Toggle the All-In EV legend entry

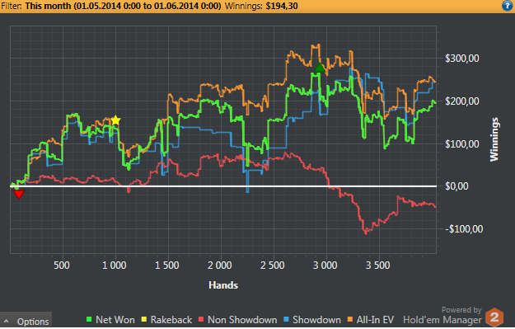371,320
